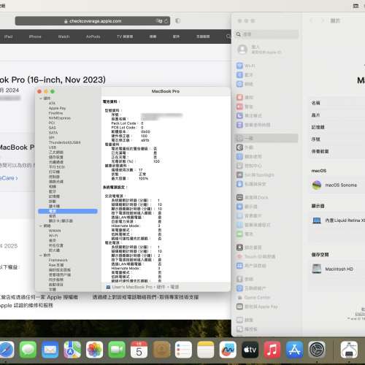Screen dimensions: 365x365
Task: Select SATA in System Information tree
Action: click(53, 133)
